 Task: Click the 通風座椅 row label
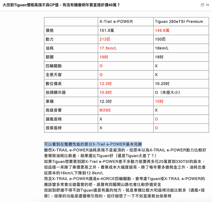(54, 119)
